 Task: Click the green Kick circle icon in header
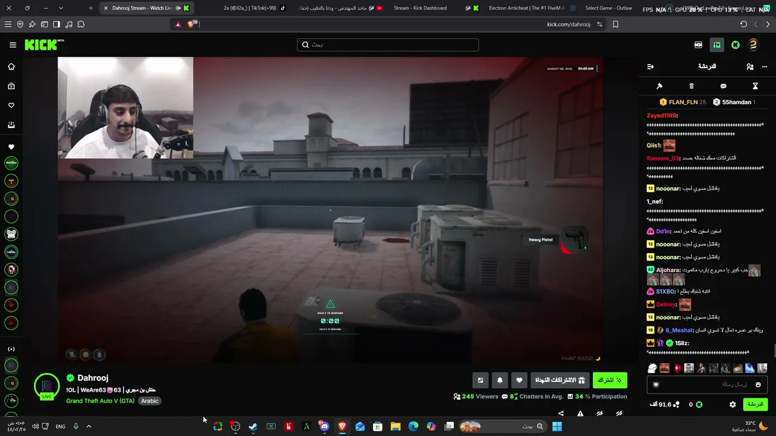point(735,45)
